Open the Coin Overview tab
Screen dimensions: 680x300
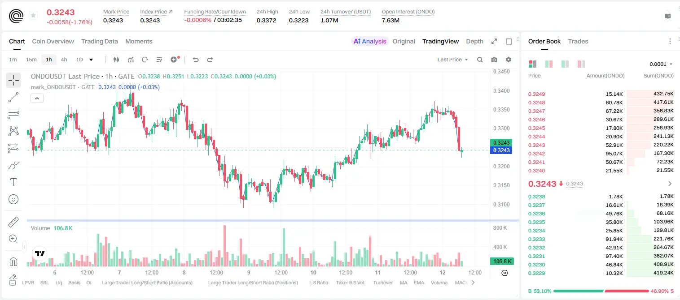pos(53,41)
